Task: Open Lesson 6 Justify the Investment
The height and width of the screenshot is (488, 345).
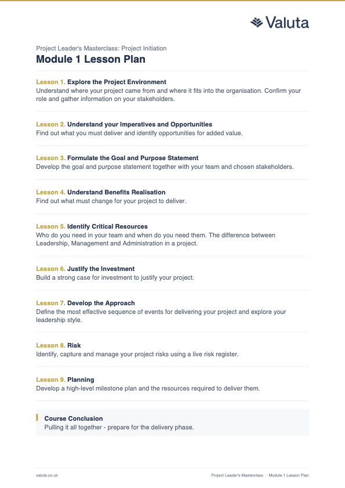Action: [85, 269]
